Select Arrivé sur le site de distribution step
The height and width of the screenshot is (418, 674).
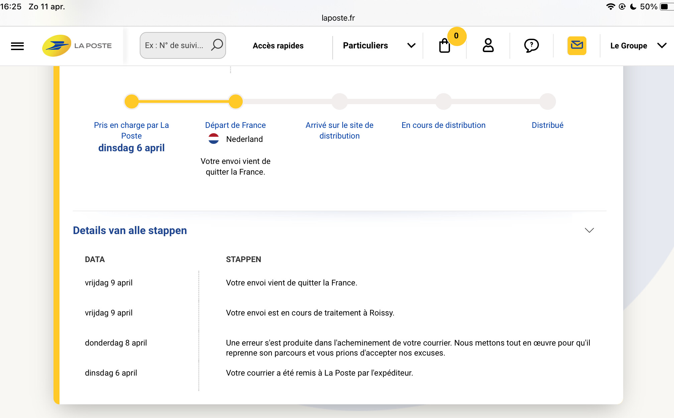(339, 131)
